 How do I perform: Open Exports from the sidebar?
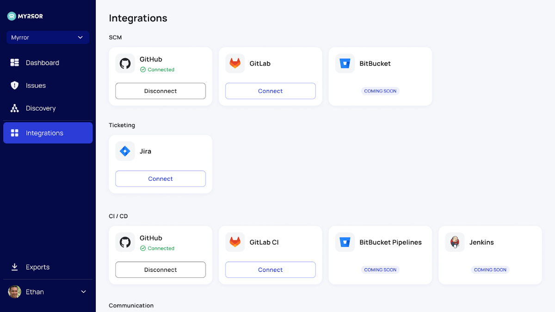pos(37,267)
